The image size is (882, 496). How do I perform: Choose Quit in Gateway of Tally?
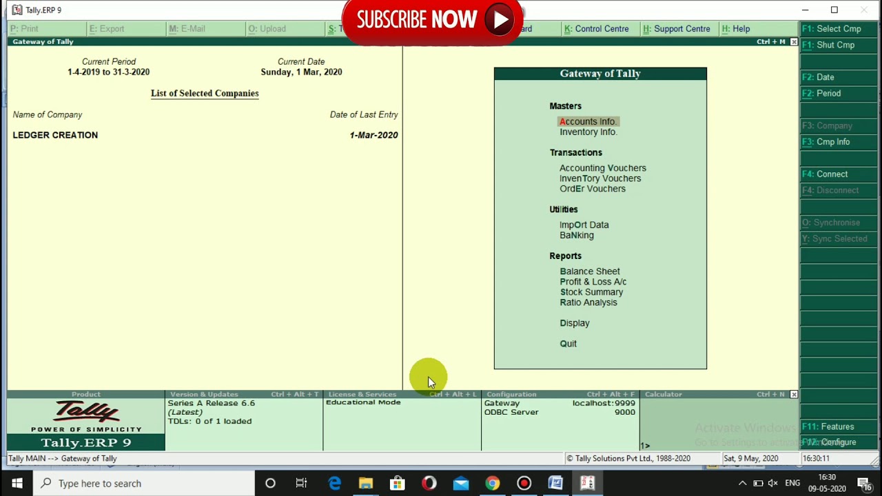568,344
